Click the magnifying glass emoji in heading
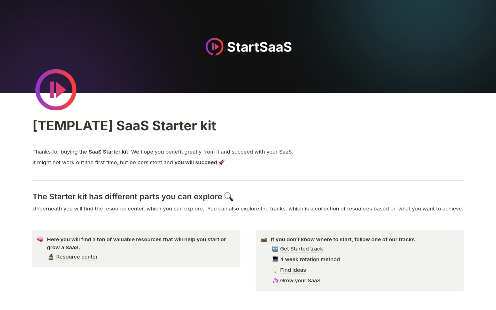The height and width of the screenshot is (310, 496). (x=229, y=196)
